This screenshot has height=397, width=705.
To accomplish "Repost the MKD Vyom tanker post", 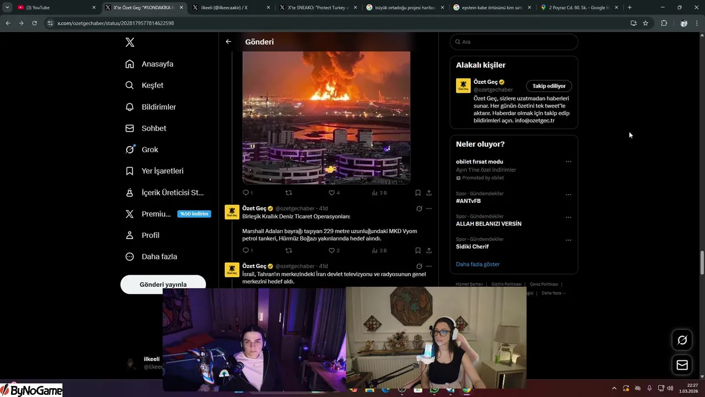I will point(288,250).
